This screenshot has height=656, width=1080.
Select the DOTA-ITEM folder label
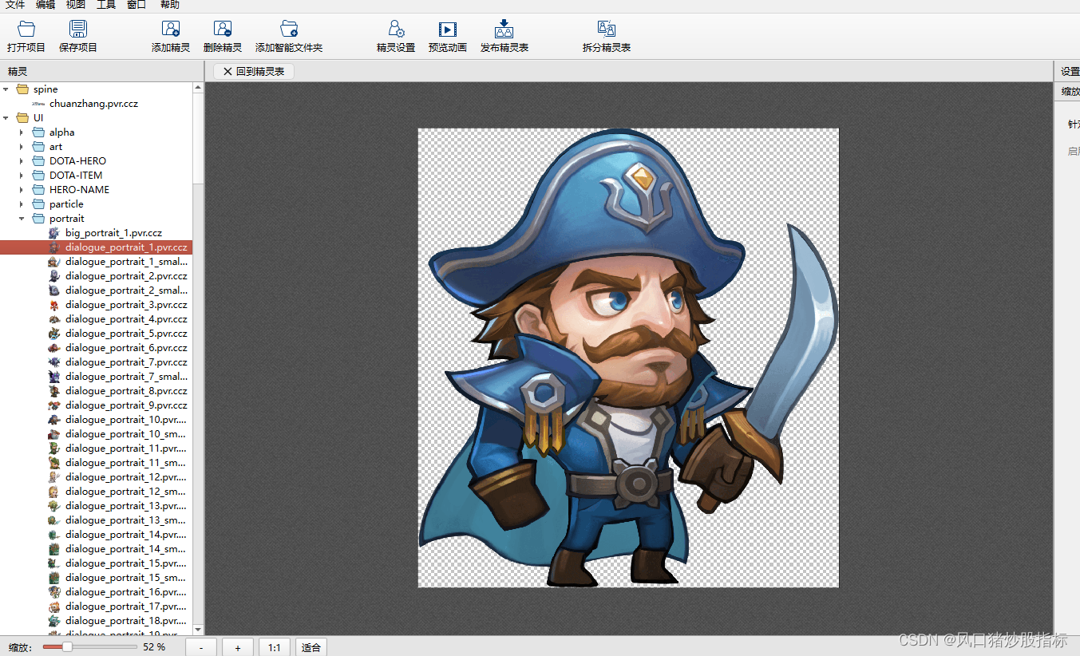point(76,176)
